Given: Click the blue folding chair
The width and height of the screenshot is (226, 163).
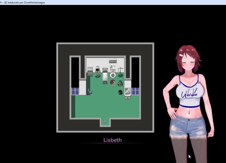Looking at the screenshot, I should click(x=90, y=91).
